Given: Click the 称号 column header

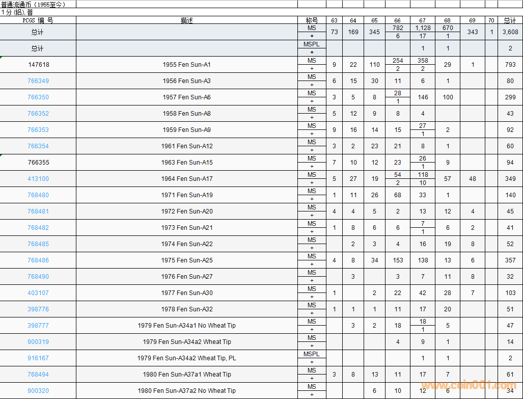Looking at the screenshot, I should point(312,20).
